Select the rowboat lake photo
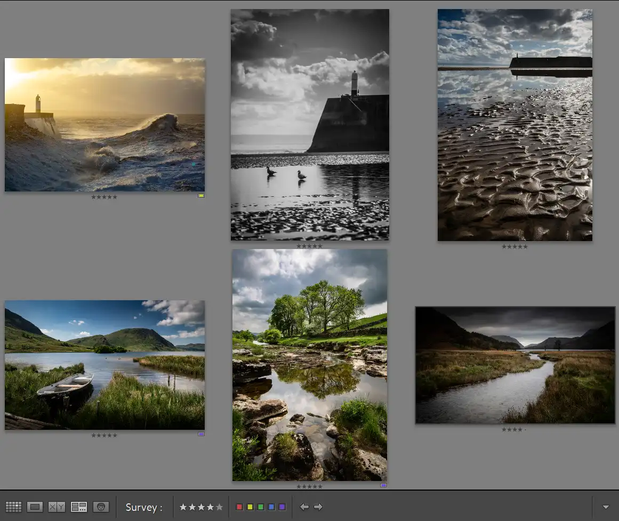The image size is (619, 521). click(104, 365)
